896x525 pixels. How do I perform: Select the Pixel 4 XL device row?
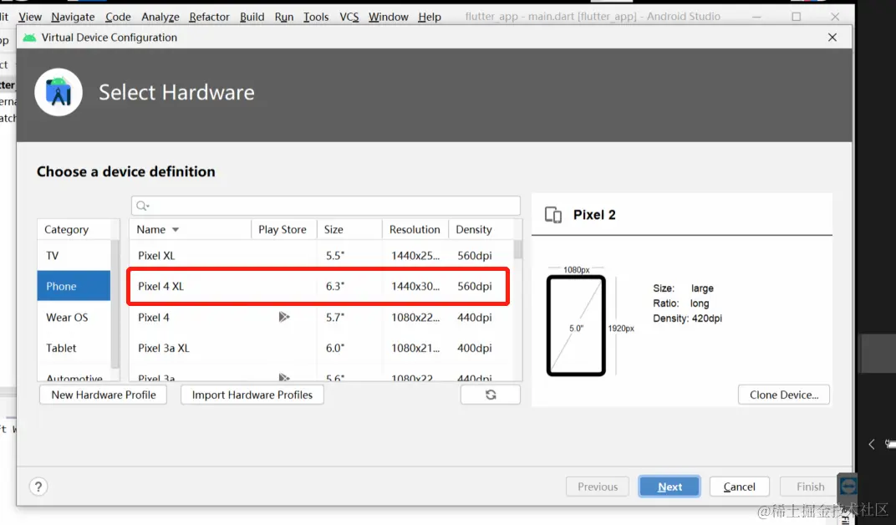coord(321,286)
